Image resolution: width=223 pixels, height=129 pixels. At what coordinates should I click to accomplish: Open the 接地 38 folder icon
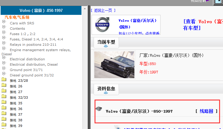point(4,119)
